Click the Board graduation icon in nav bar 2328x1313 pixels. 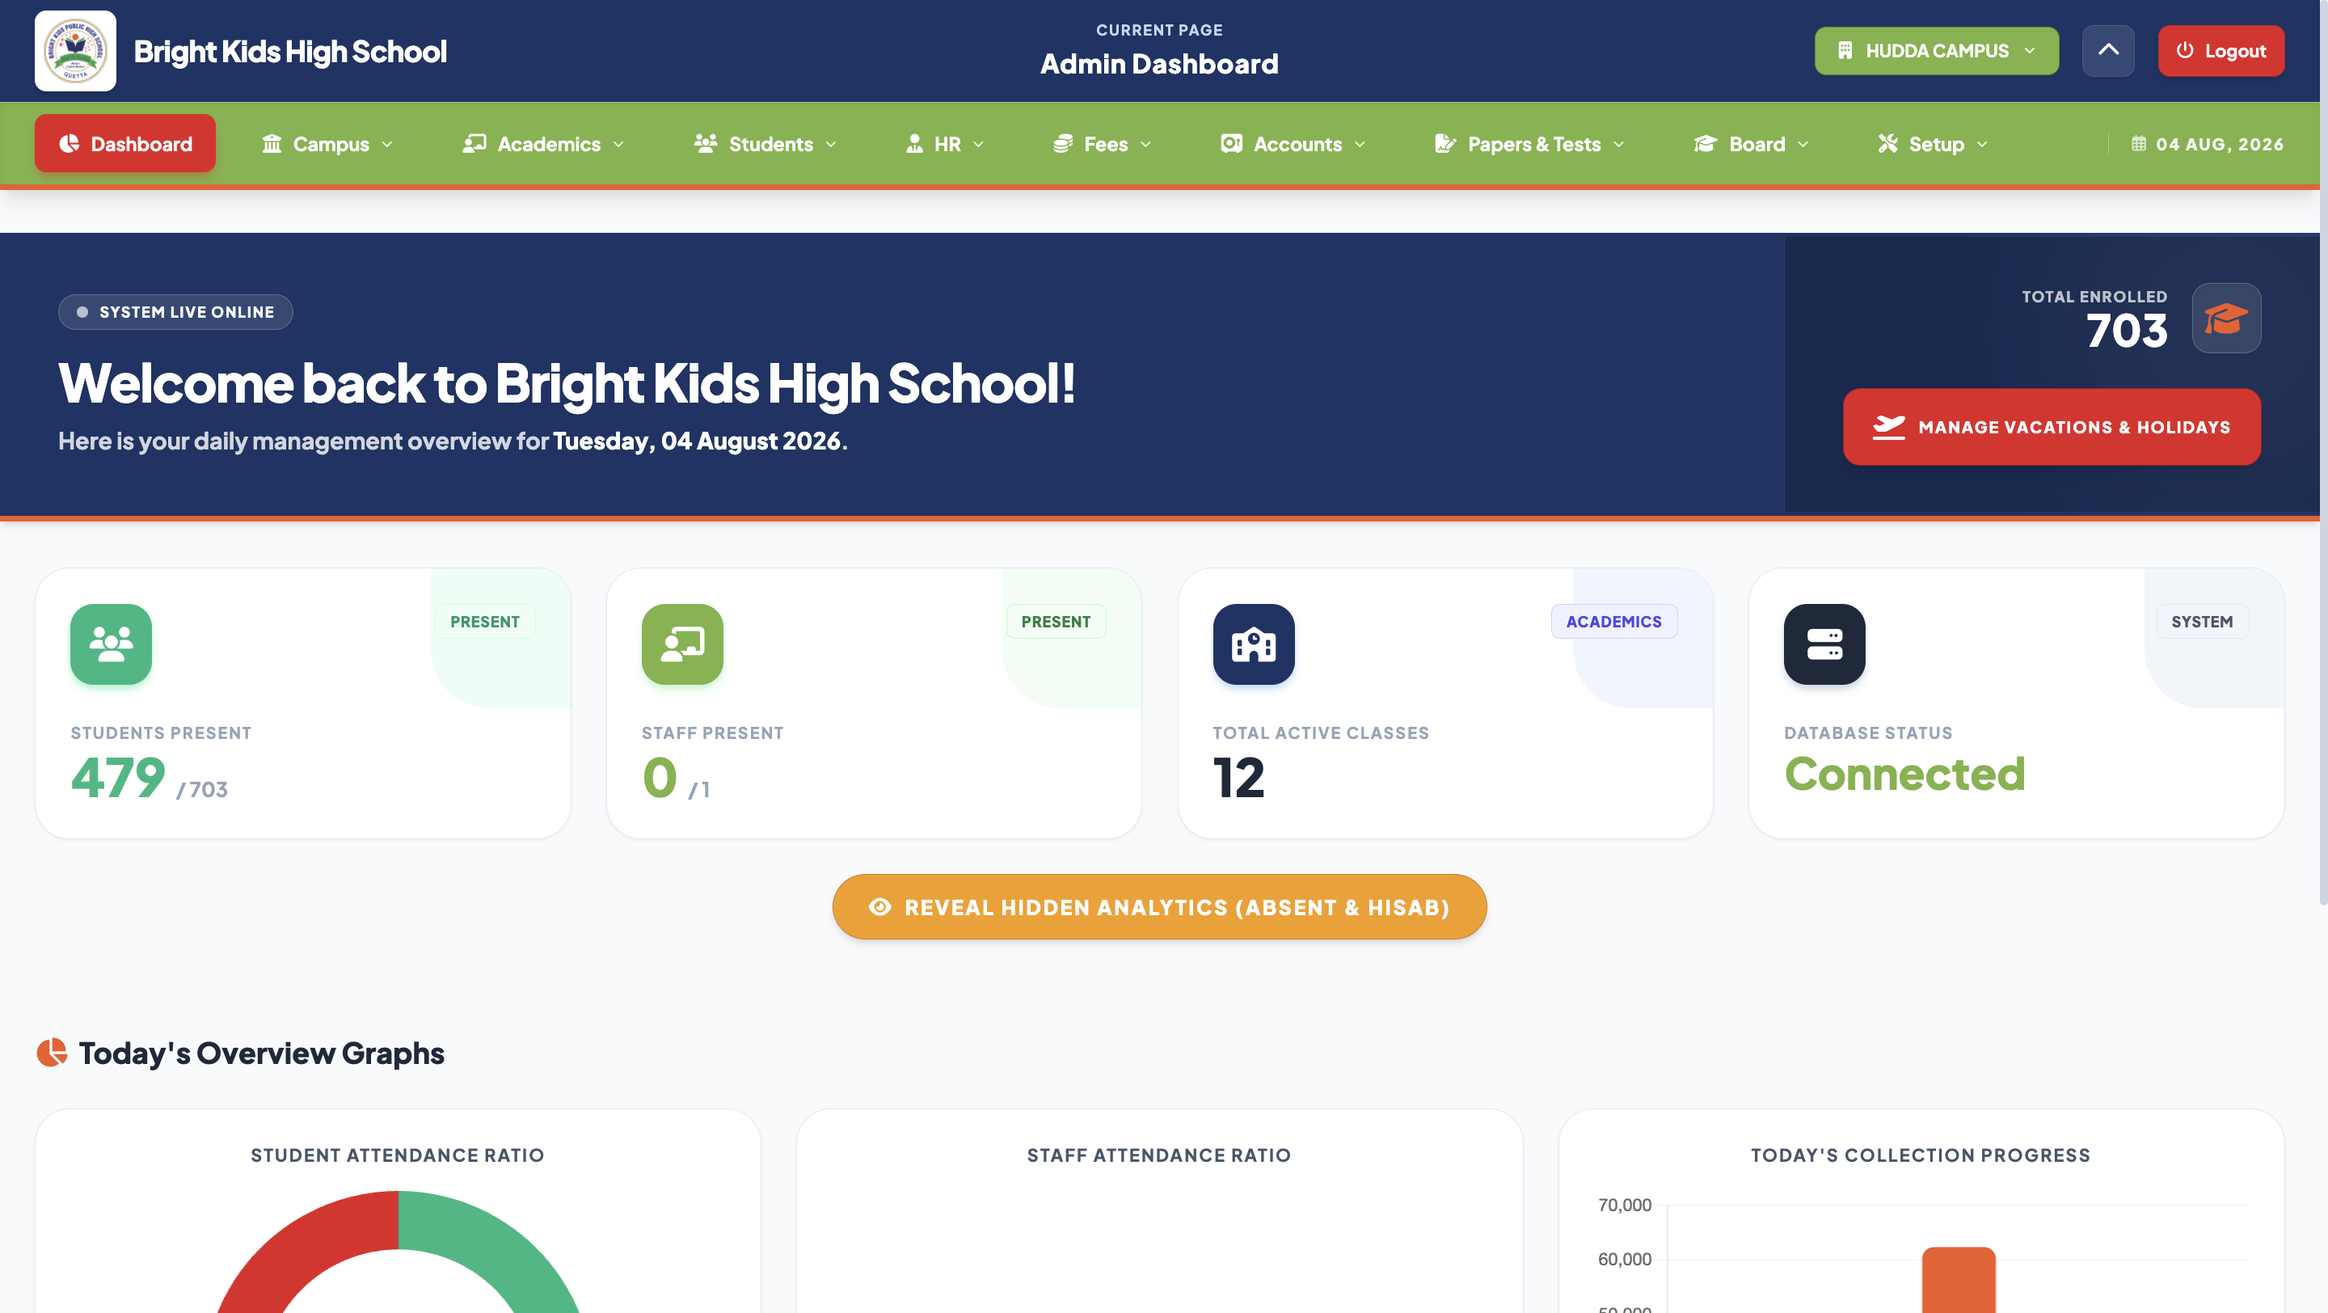pos(1706,144)
